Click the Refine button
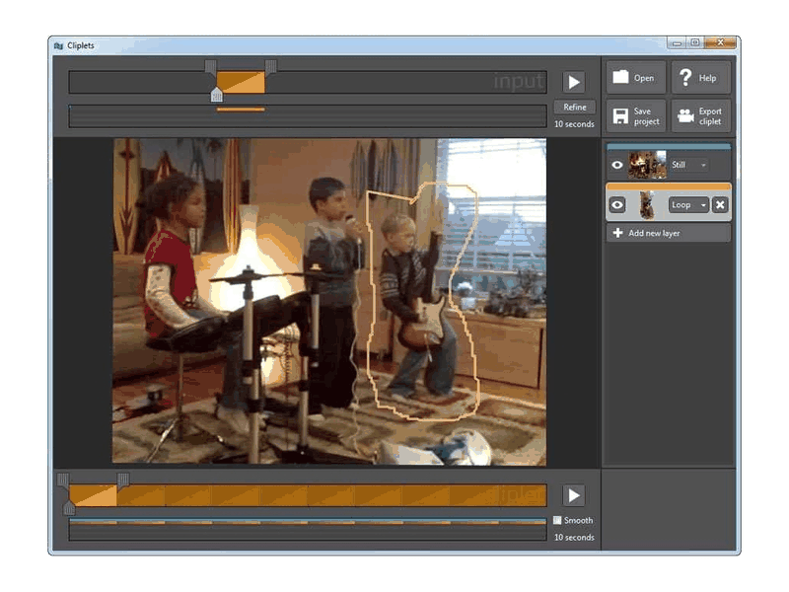This screenshot has width=789, height=592. [575, 108]
